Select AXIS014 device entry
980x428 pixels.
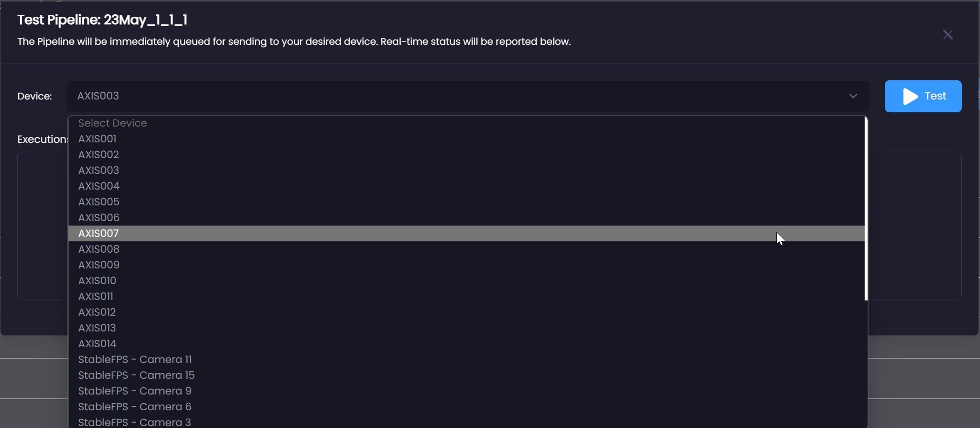pyautogui.click(x=466, y=344)
